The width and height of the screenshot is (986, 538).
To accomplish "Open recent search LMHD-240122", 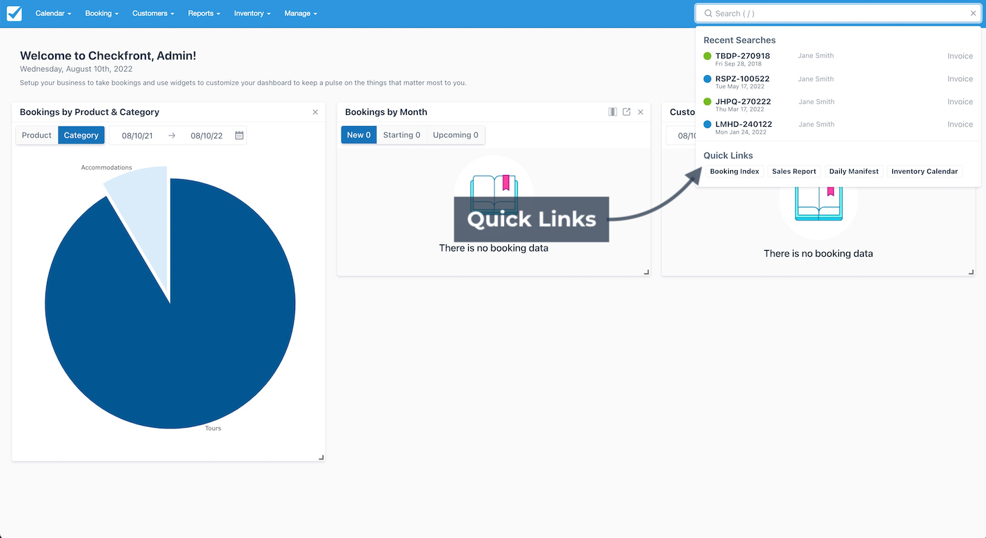I will [x=743, y=124].
